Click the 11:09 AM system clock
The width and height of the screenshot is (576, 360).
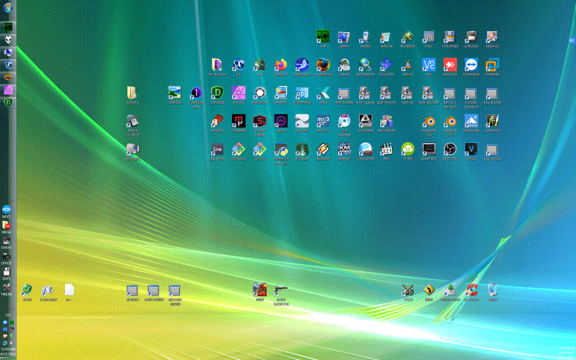(9, 349)
